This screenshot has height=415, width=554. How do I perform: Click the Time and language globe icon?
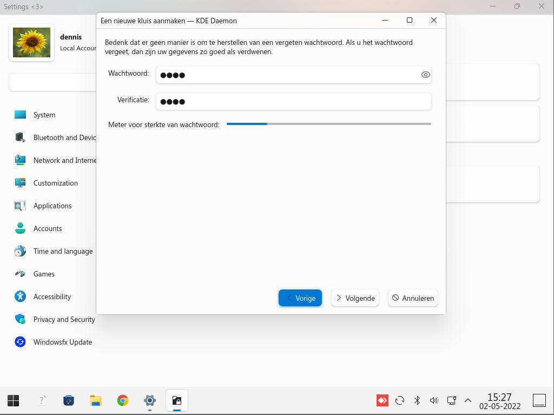pyautogui.click(x=20, y=251)
